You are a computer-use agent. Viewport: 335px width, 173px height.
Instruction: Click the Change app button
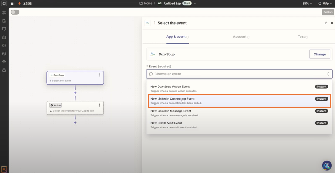320,54
